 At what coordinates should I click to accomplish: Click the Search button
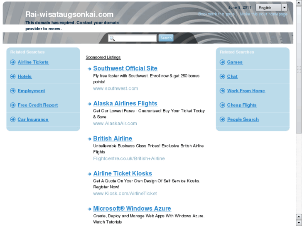click(x=166, y=38)
